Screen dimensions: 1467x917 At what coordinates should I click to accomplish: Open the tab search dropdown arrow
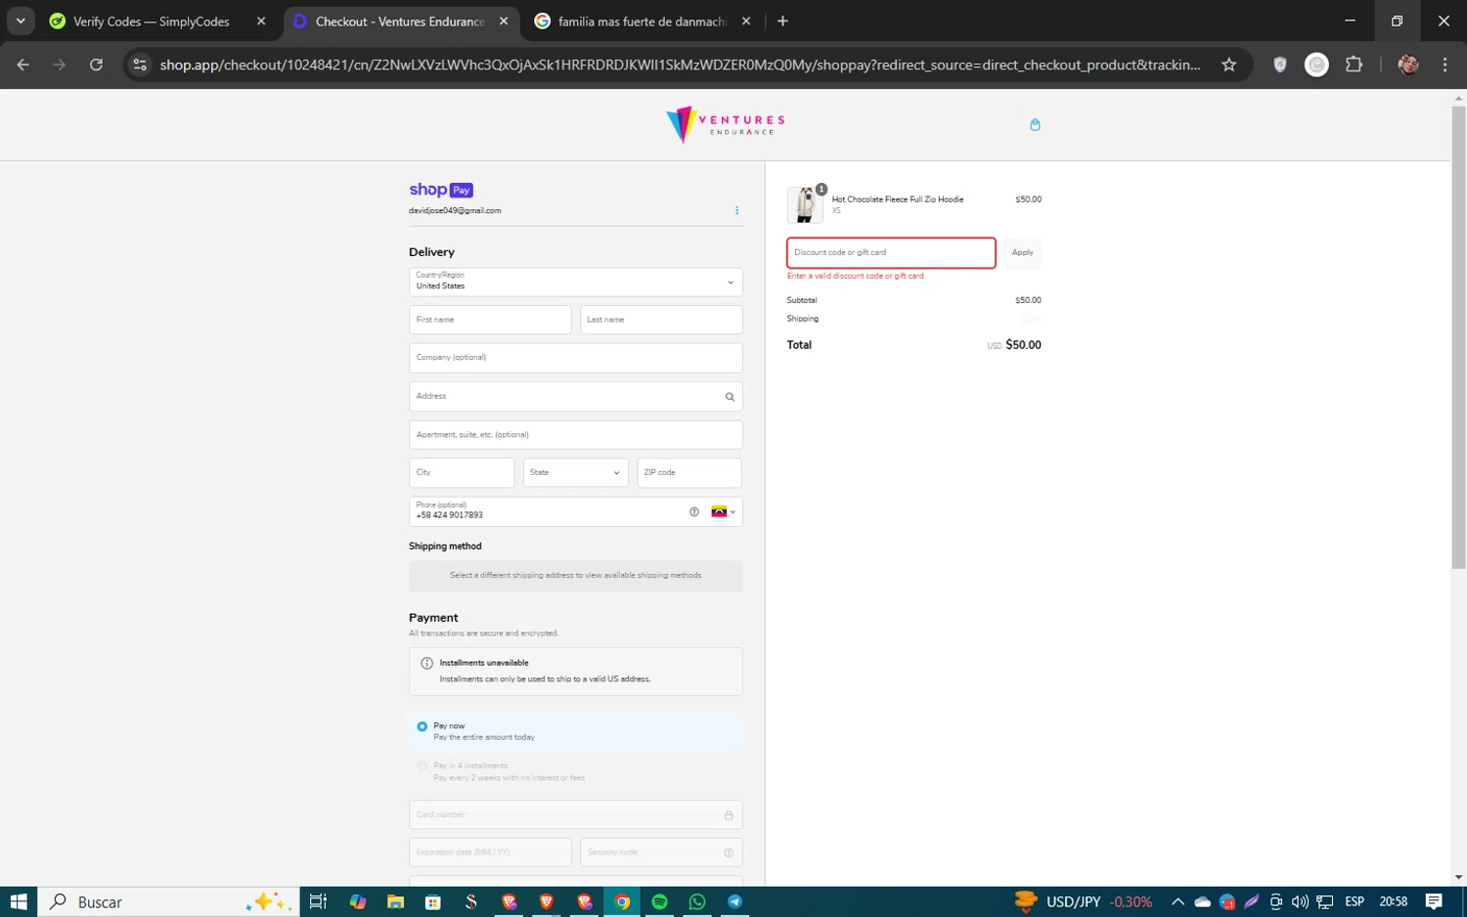21,21
